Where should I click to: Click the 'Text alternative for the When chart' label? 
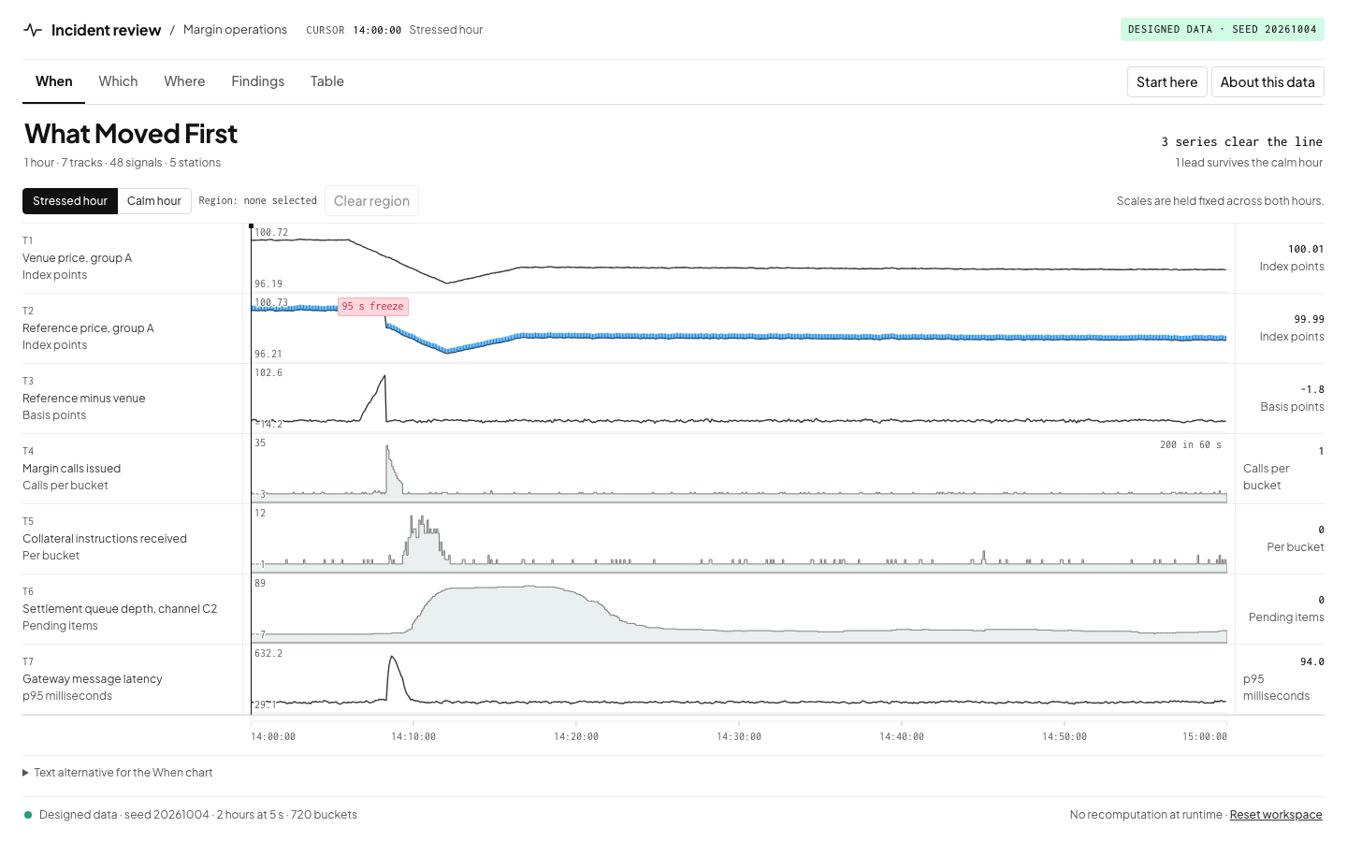(x=123, y=773)
